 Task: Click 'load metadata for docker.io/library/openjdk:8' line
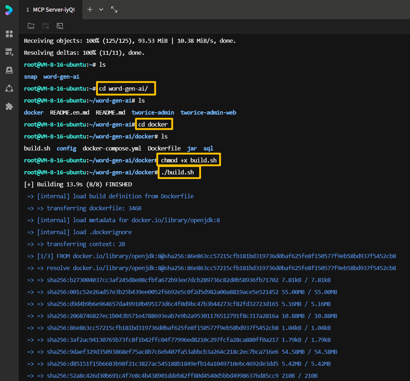[x=123, y=220]
